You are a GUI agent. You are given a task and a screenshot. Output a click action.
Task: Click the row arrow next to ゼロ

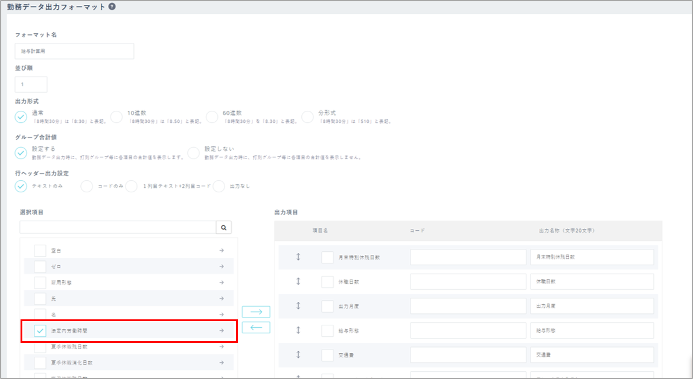pyautogui.click(x=222, y=266)
